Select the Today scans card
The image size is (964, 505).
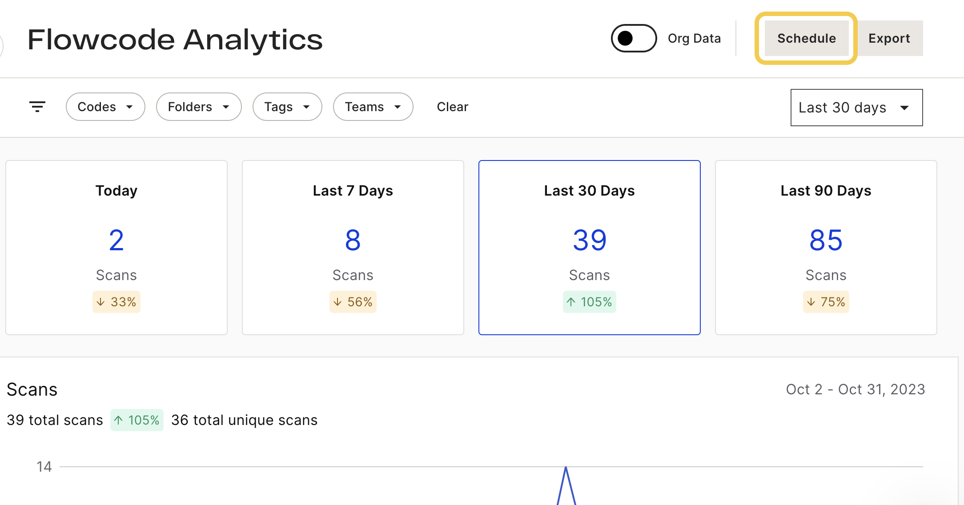[116, 248]
